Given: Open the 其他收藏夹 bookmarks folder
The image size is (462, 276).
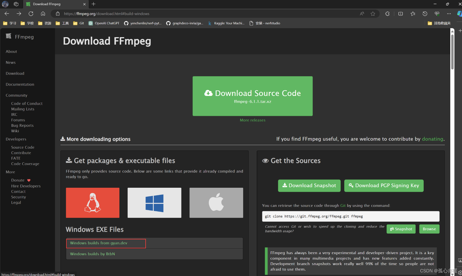Looking at the screenshot, I should click(x=439, y=23).
